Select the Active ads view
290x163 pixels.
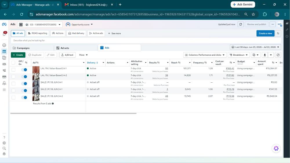pyautogui.click(x=96, y=33)
